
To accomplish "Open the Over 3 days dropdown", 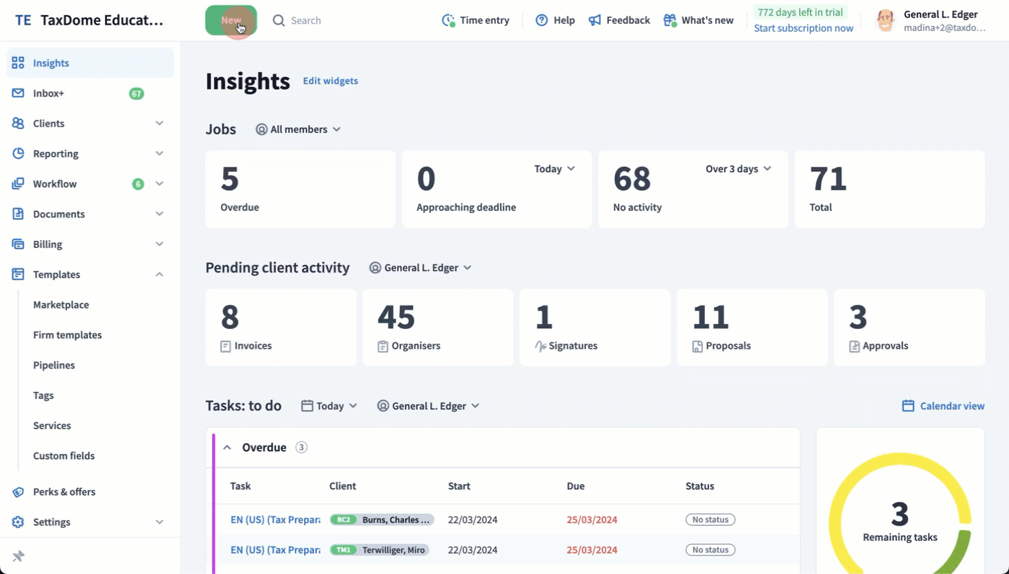I will click(738, 169).
